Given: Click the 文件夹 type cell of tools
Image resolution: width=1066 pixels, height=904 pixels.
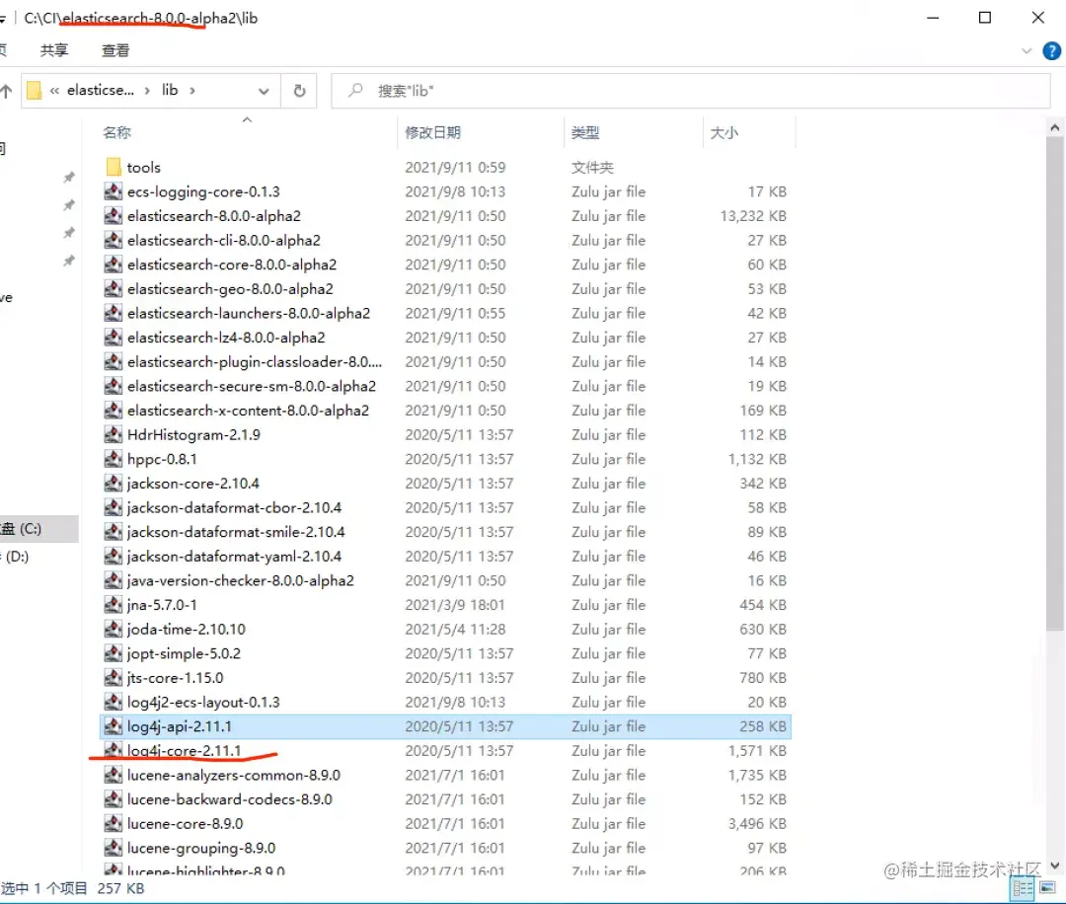Looking at the screenshot, I should click(592, 167).
